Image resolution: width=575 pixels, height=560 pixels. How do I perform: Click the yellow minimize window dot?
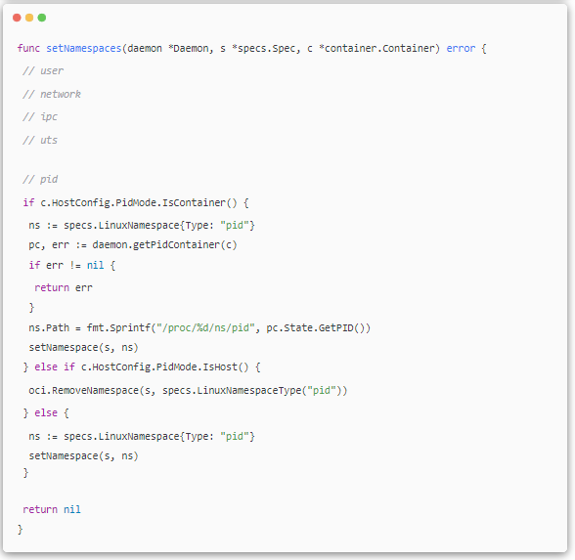[29, 18]
